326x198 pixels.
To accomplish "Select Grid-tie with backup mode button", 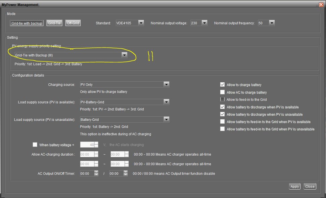I will tap(27, 23).
